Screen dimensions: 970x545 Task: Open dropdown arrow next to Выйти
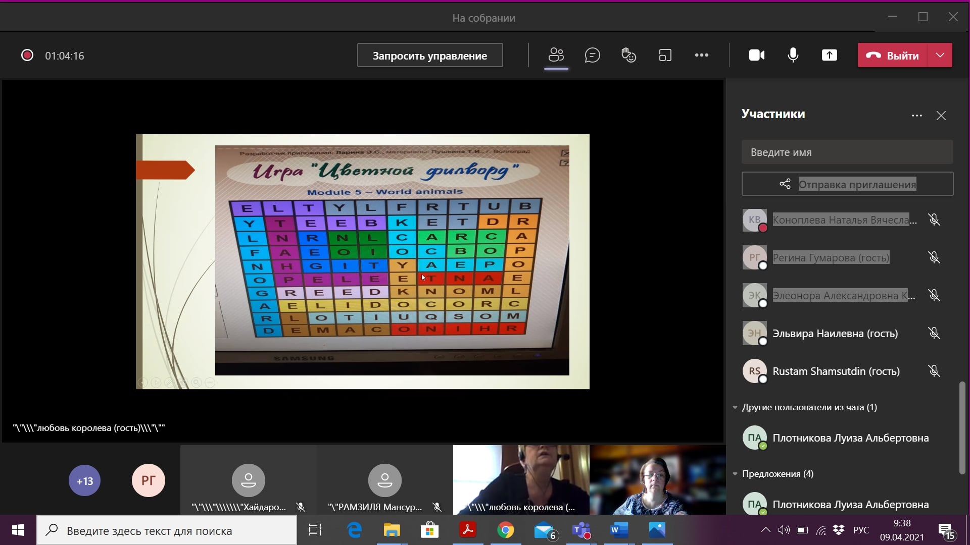(940, 55)
